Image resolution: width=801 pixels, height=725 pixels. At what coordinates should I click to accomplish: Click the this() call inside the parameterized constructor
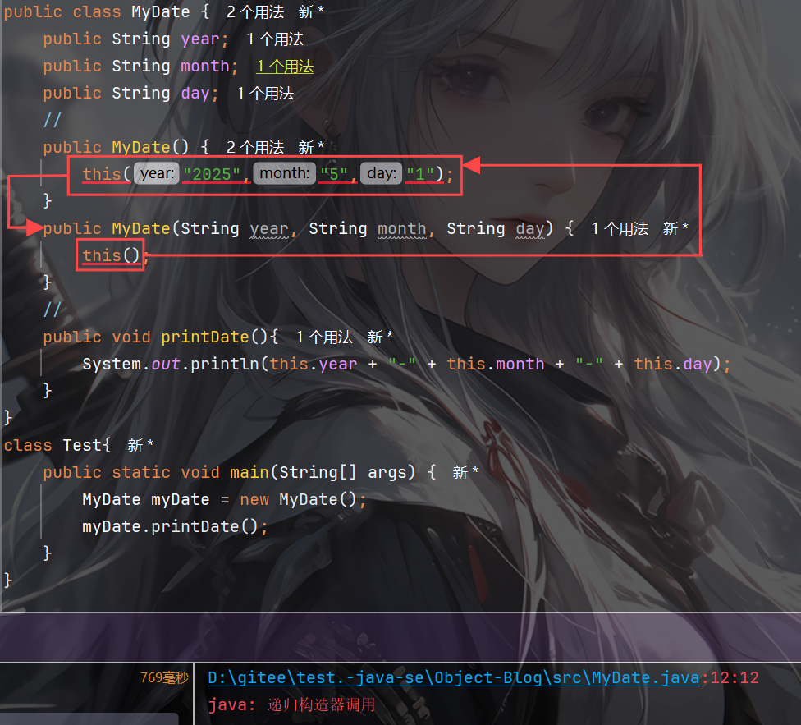111,255
